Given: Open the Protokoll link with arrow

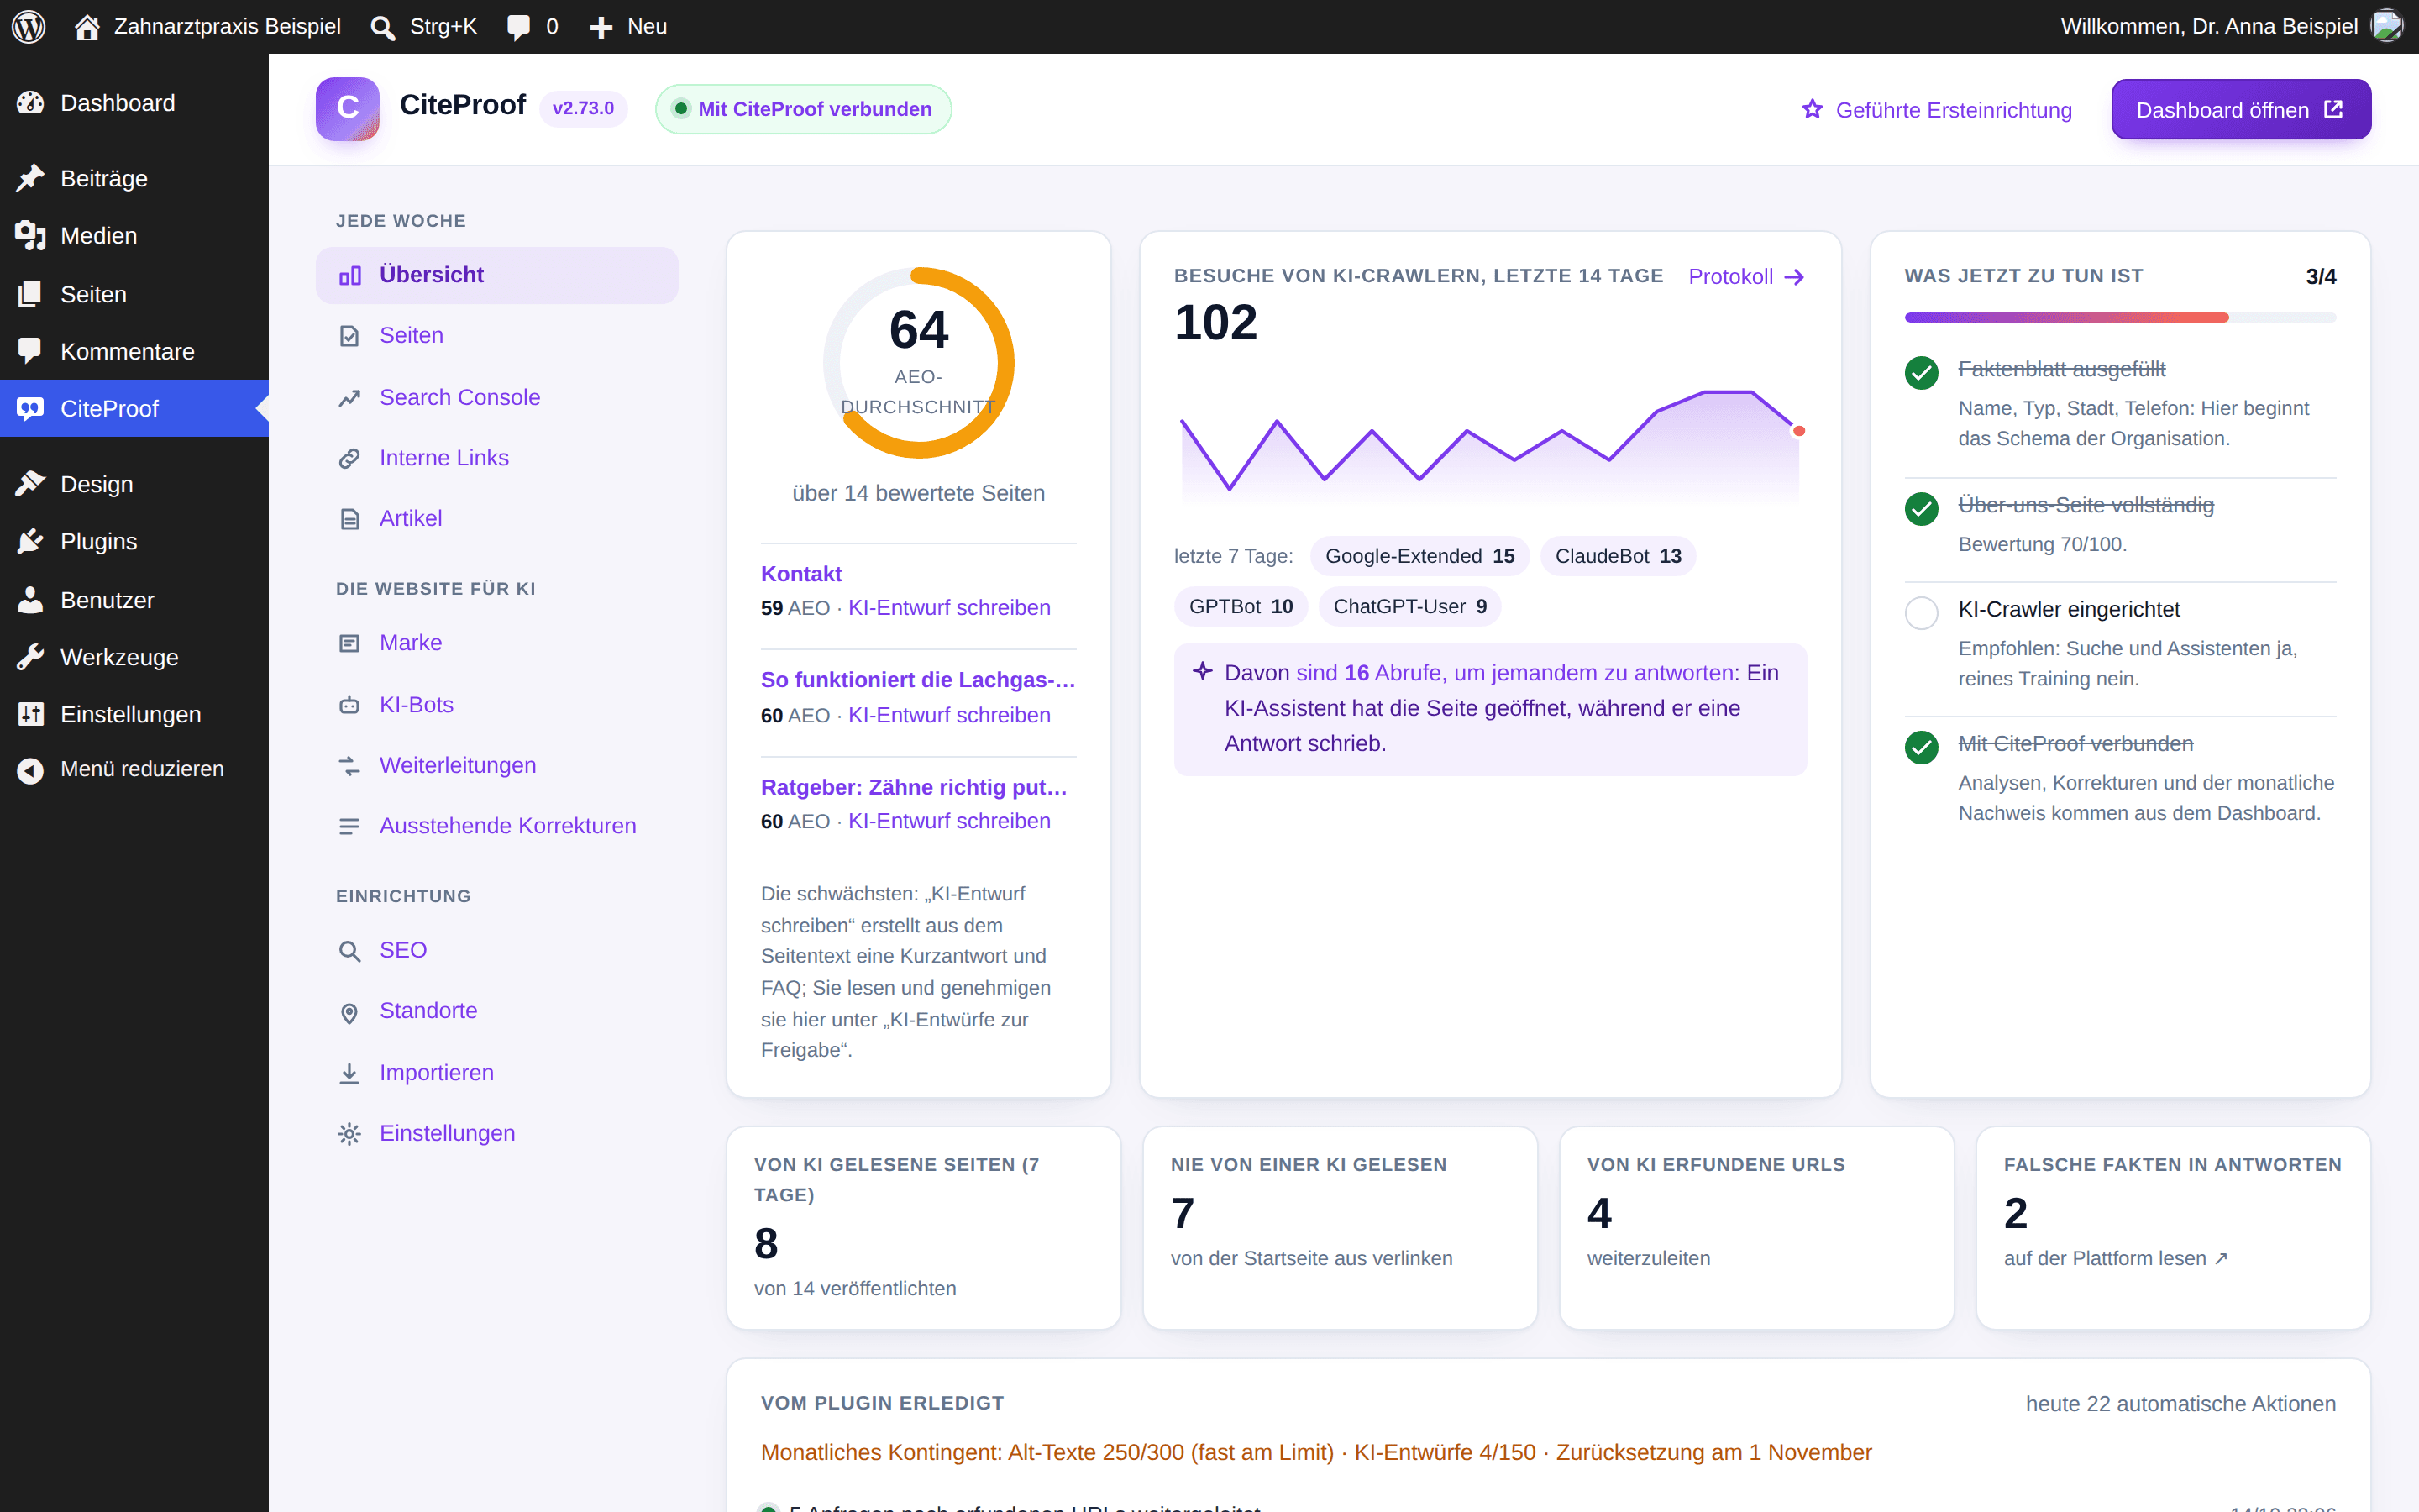Looking at the screenshot, I should coord(1746,277).
